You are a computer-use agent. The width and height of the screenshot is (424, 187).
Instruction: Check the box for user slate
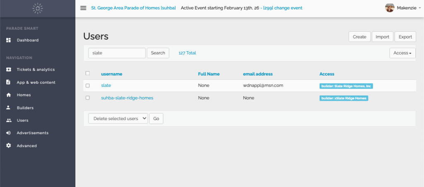(x=87, y=85)
